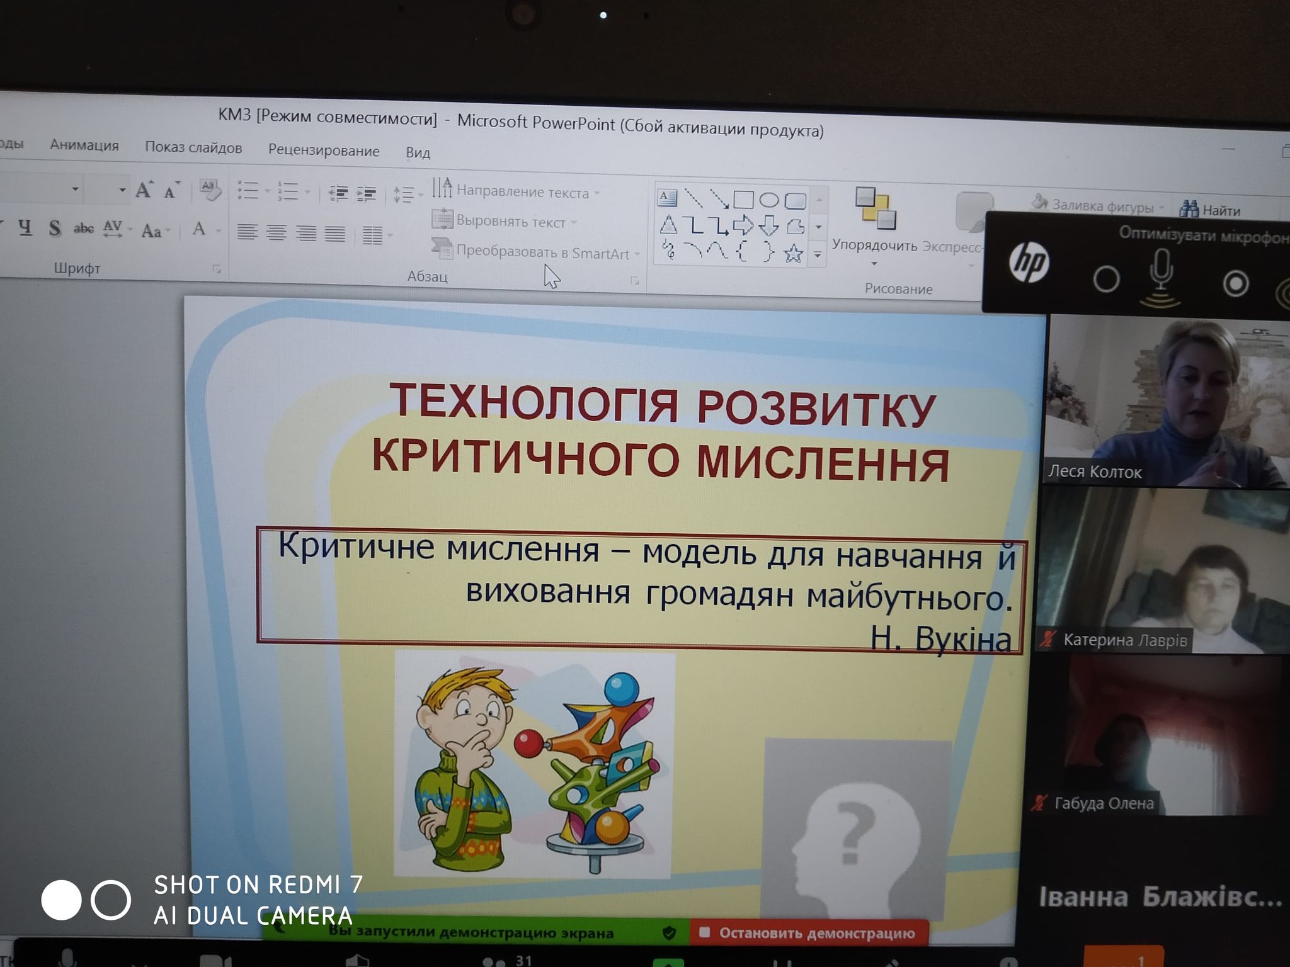
Task: Toggle strikethrough abc formatting
Action: [83, 229]
